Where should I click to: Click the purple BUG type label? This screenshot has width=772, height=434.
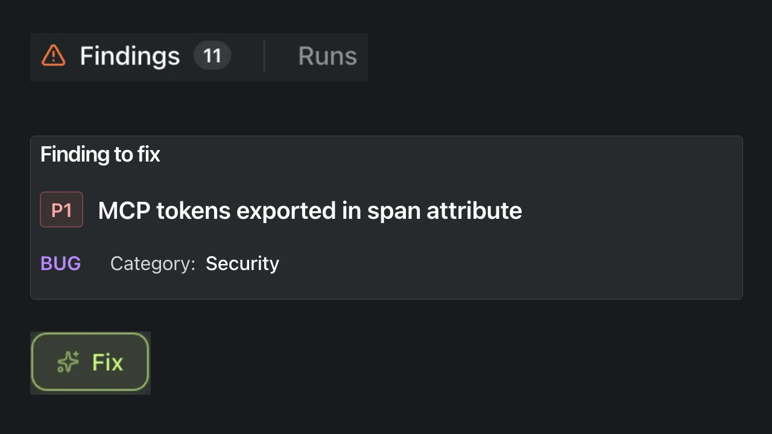60,263
